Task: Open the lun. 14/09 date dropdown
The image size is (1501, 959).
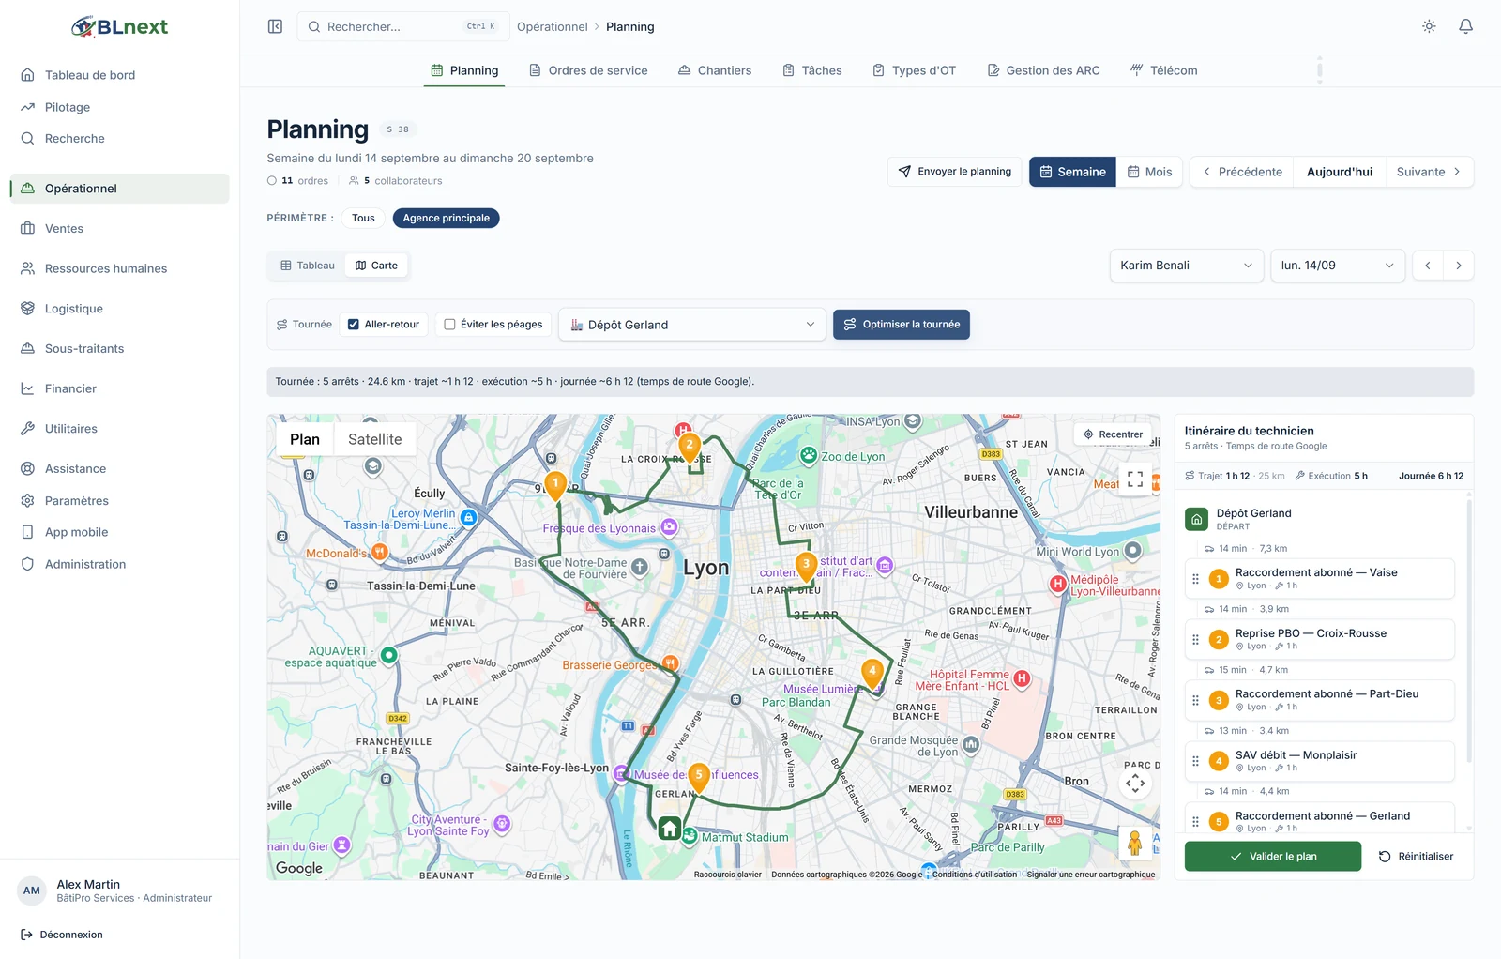Action: coord(1338,266)
